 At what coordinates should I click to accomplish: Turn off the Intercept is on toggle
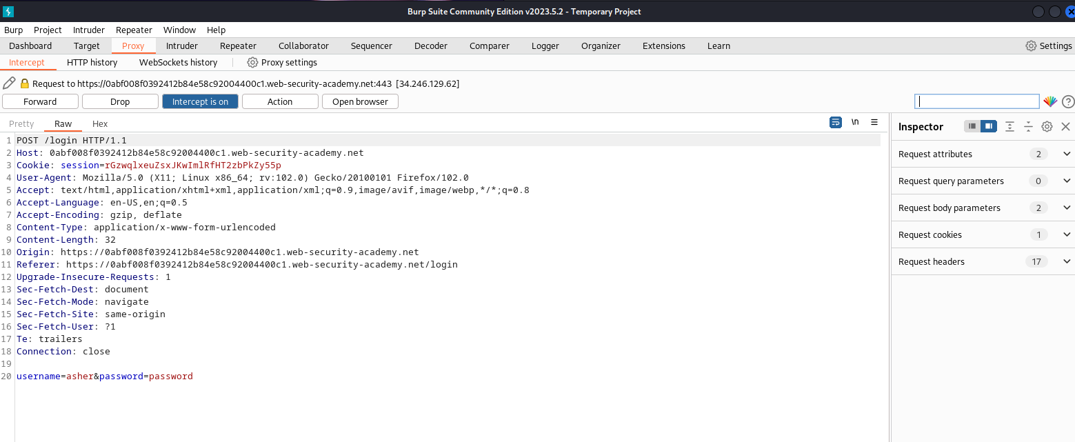coord(200,101)
